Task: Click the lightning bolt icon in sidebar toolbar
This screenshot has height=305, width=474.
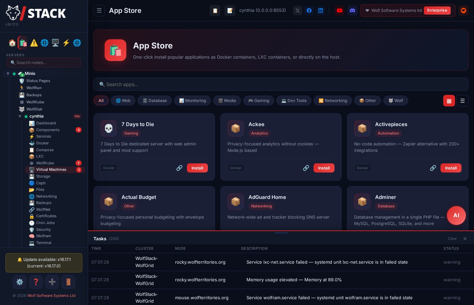Action: pyautogui.click(x=66, y=43)
